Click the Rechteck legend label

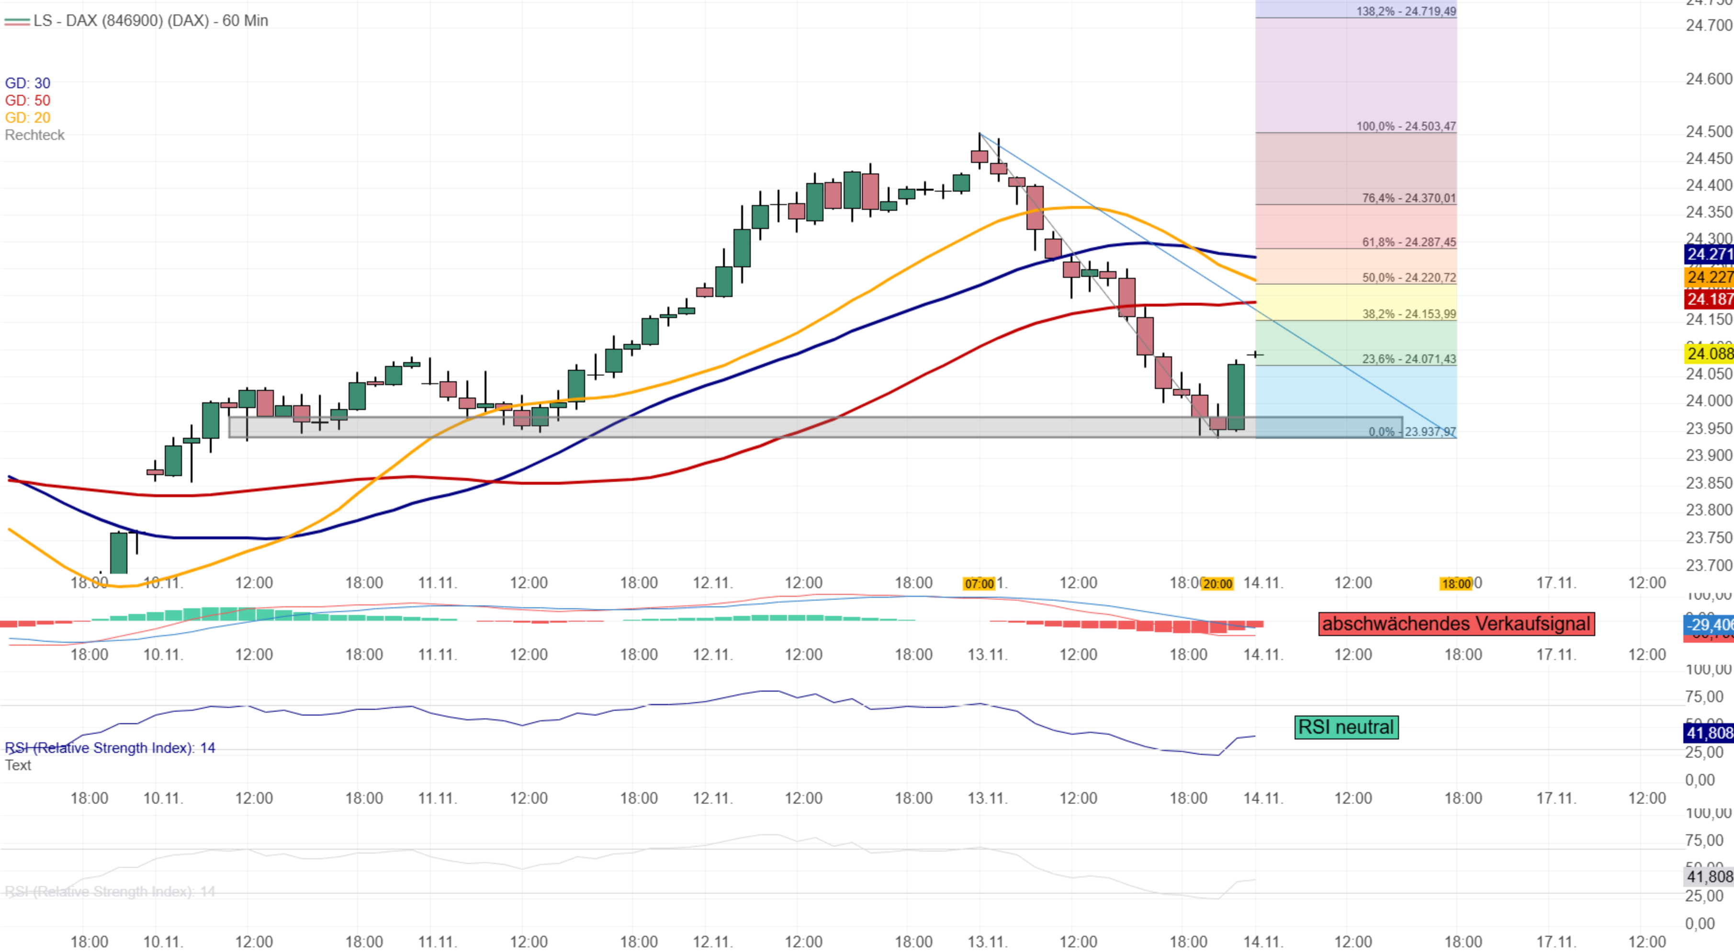pos(34,136)
